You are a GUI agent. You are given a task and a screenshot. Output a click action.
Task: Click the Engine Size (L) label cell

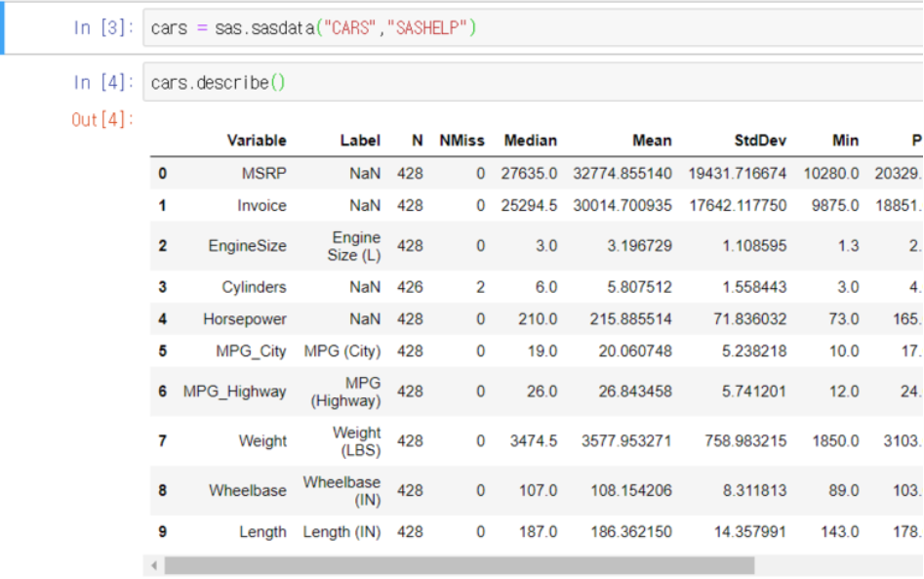point(354,246)
